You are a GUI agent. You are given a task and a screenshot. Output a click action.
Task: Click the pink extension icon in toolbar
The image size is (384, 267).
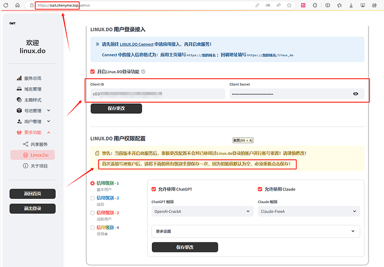click(303, 5)
